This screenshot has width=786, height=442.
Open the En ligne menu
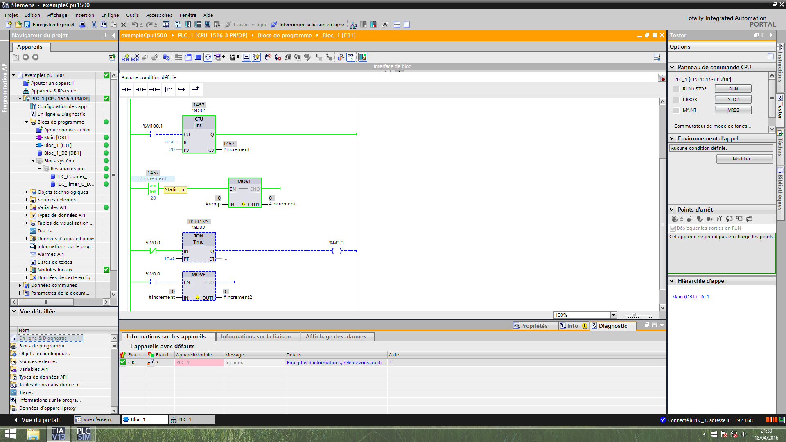coord(110,15)
